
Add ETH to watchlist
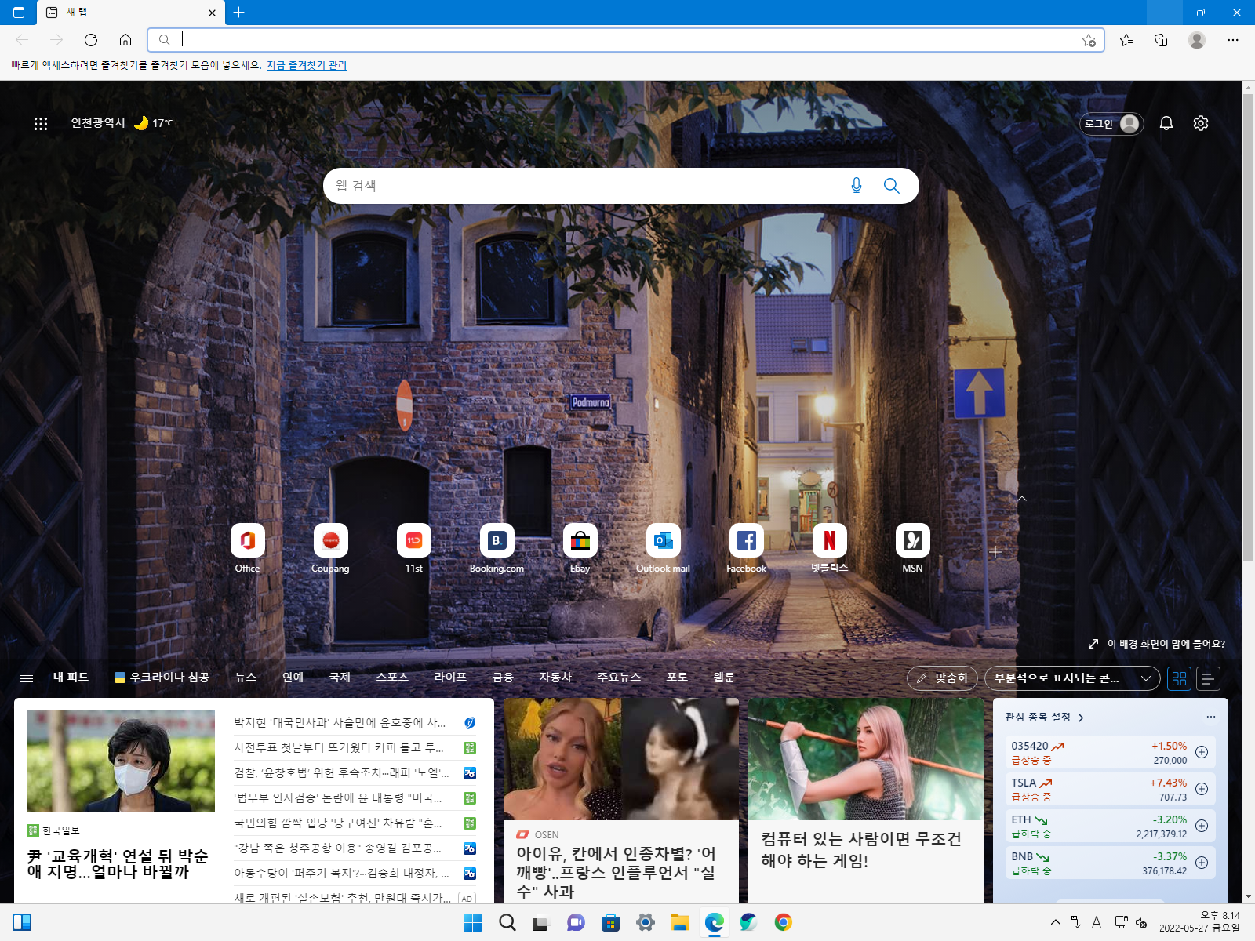point(1202,826)
